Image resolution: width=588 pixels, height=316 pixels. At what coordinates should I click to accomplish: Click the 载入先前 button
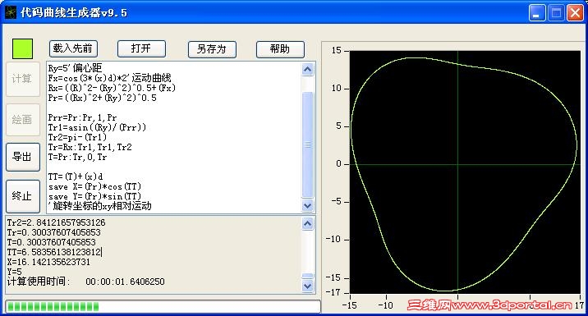point(73,48)
